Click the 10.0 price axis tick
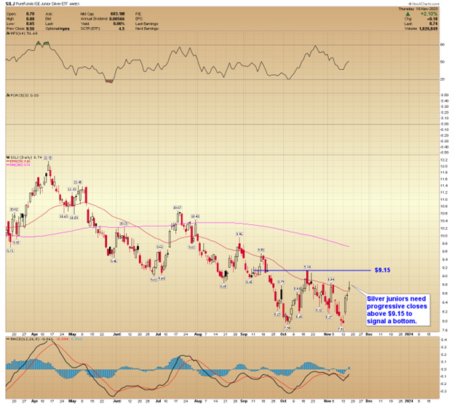The image size is (454, 404). tap(444, 236)
